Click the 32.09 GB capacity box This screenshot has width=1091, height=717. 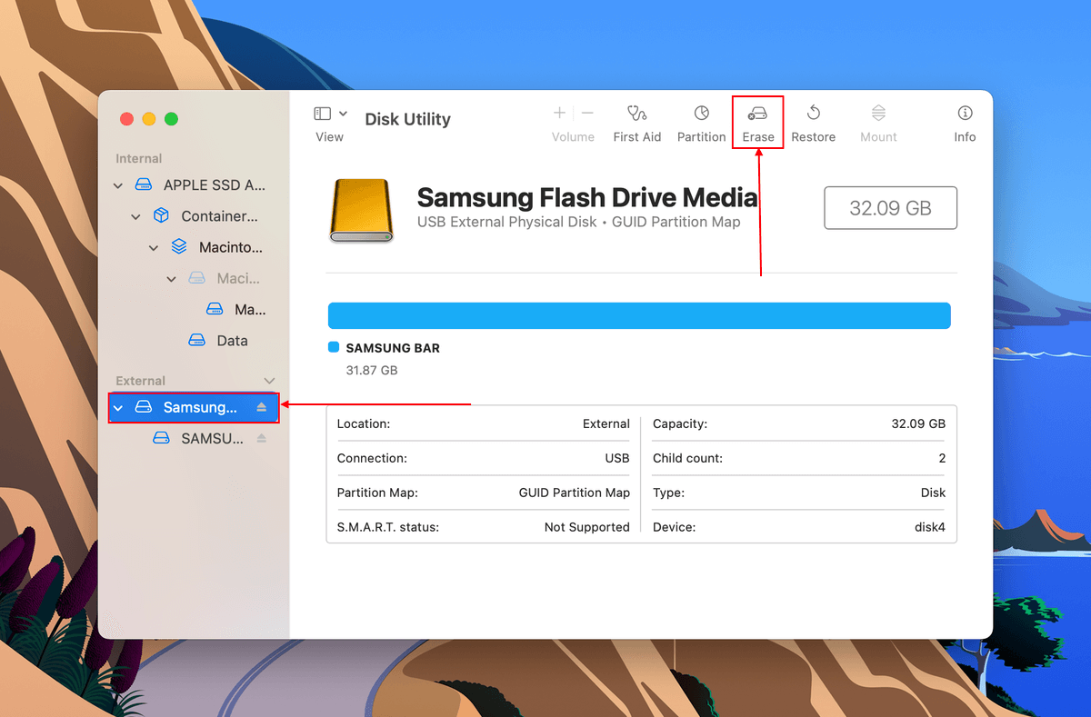[890, 208]
